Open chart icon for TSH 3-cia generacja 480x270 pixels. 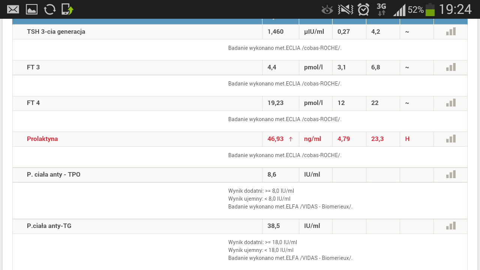[451, 31]
